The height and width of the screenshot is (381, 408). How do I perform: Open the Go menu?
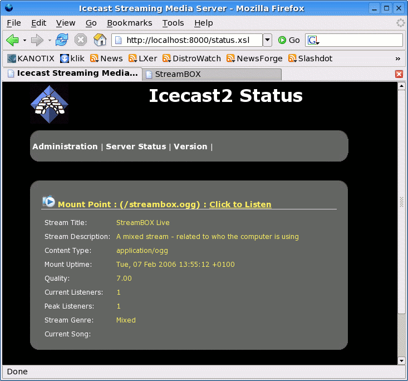pyautogui.click(x=91, y=23)
